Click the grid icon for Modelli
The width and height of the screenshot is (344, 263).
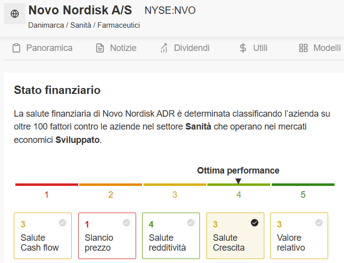(x=303, y=48)
